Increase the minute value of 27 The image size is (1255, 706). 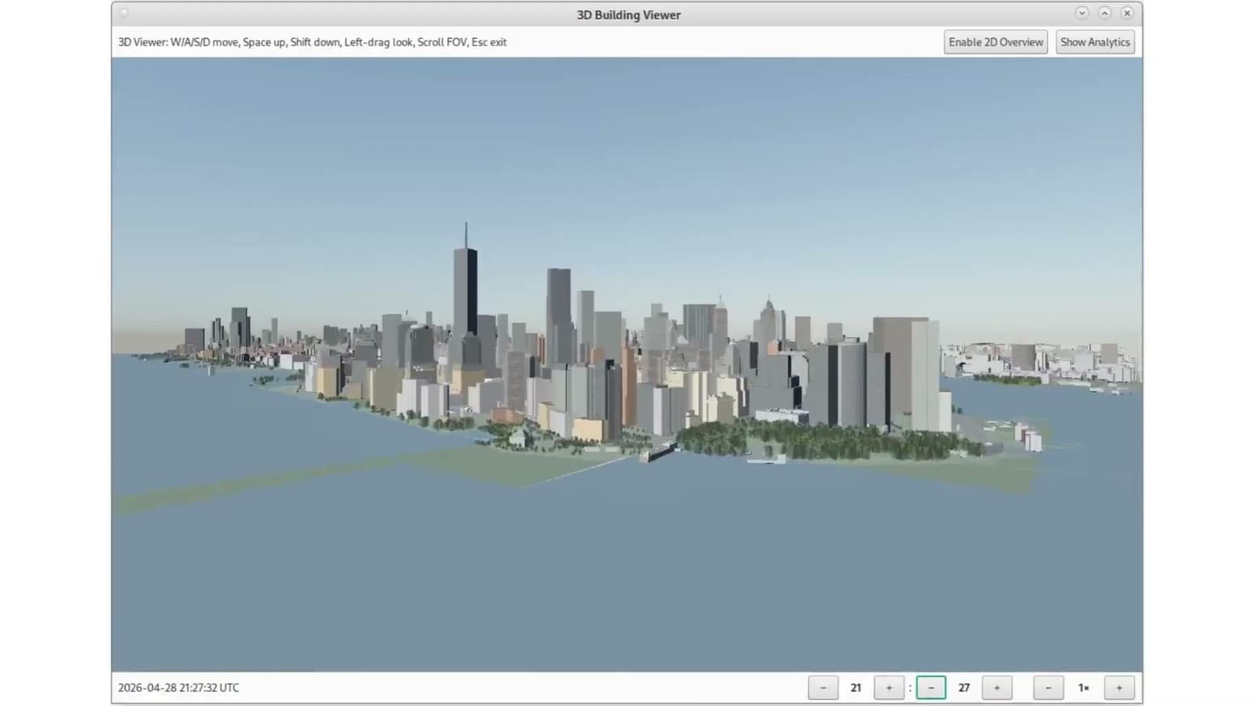point(997,688)
